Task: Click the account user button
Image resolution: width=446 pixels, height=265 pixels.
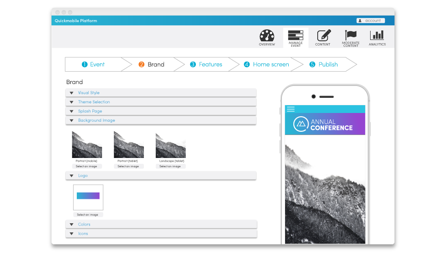Action: (370, 21)
